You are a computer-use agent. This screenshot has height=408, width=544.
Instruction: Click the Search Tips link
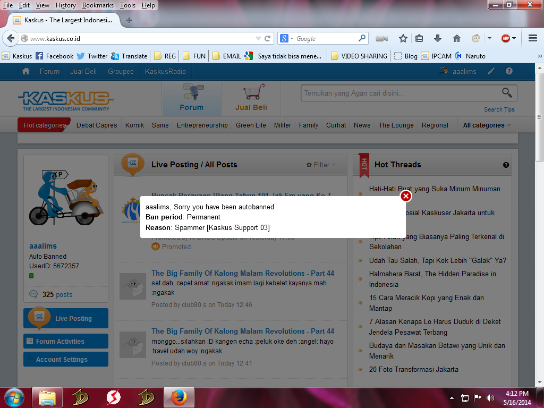tap(499, 109)
